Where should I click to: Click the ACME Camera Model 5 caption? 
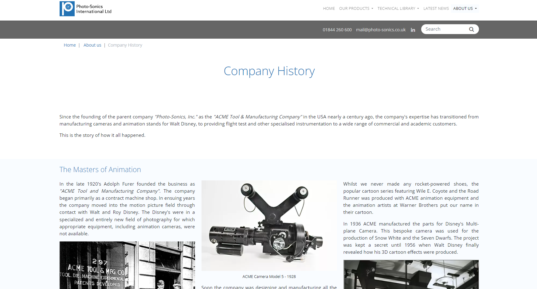pos(269,277)
